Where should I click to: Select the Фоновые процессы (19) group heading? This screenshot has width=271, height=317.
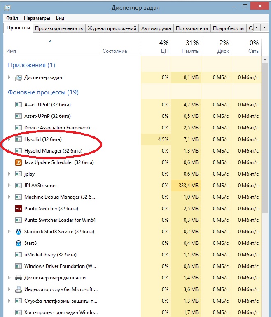pyautogui.click(x=43, y=92)
